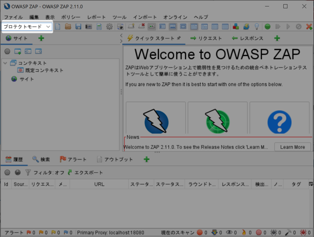
Task: Click the Open Session folder icon
Action: pos(68,27)
